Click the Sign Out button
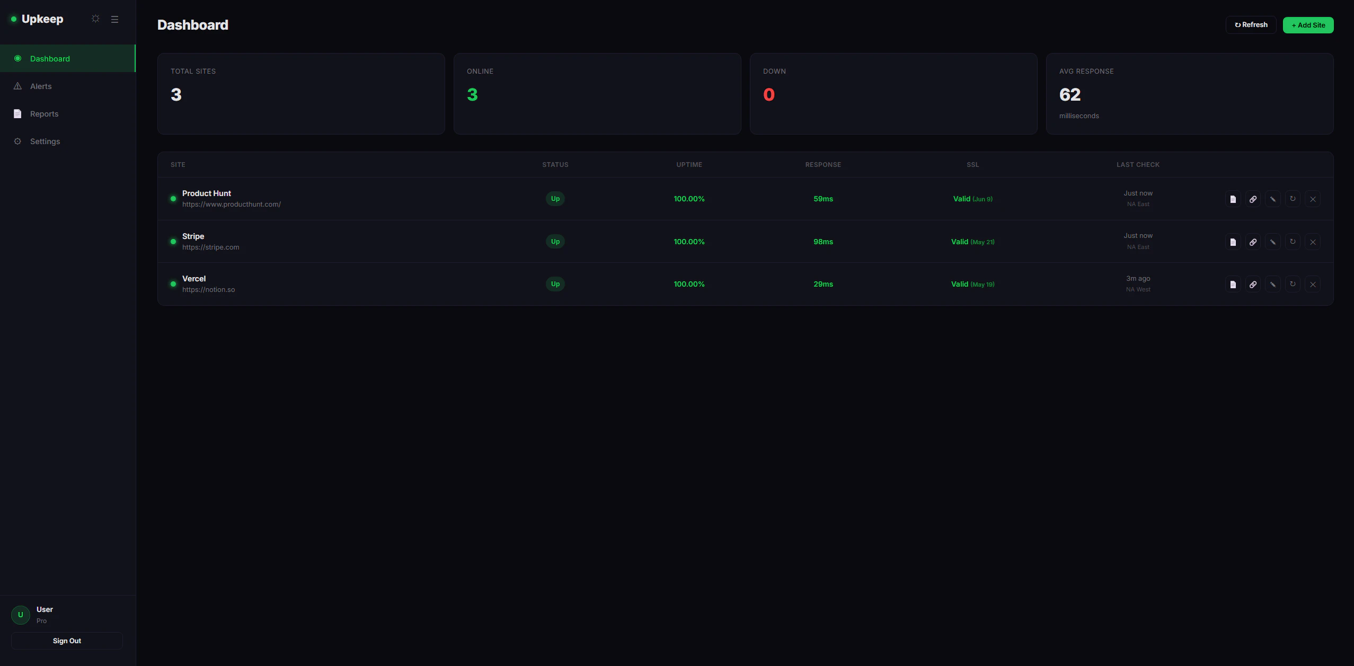This screenshot has width=1354, height=666. coord(67,641)
